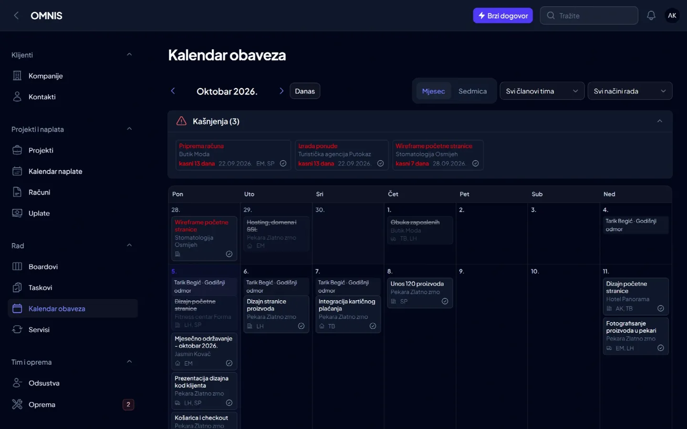
Task: Open Kompanije from the sidebar
Action: 73,76
